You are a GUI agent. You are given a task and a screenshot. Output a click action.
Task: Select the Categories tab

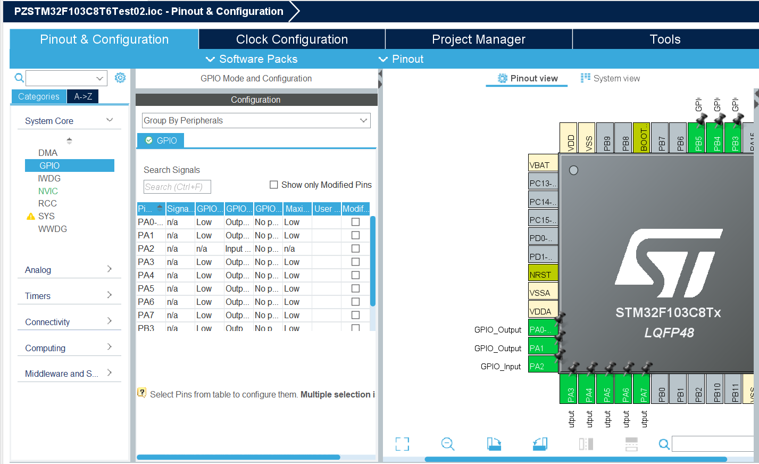[39, 96]
